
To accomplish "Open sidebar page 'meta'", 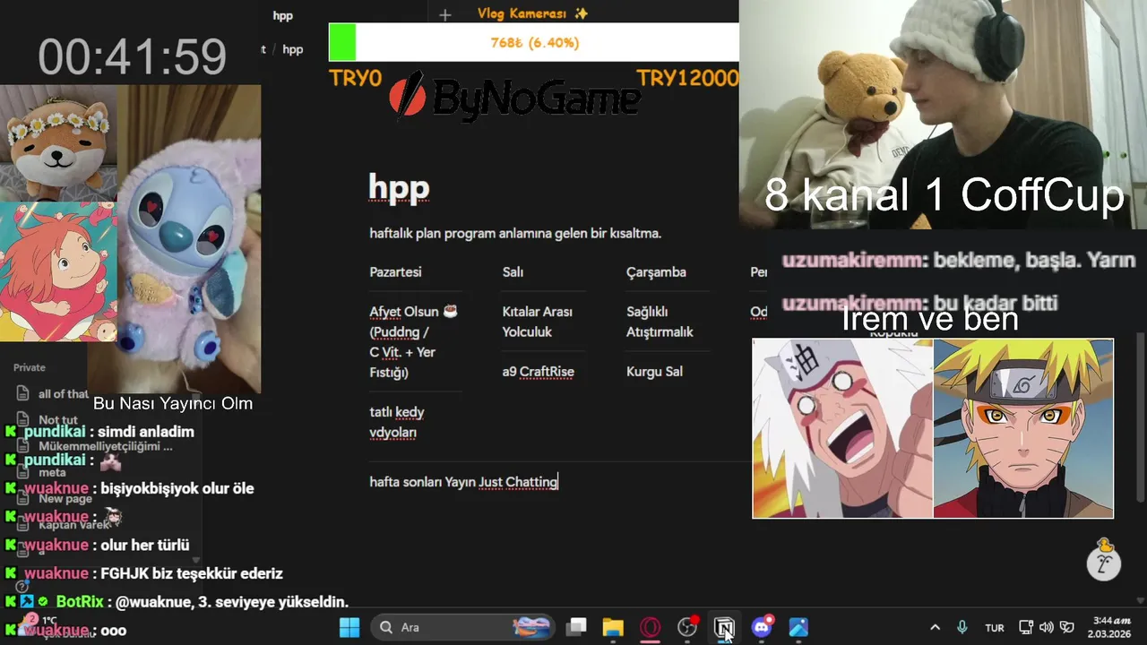I will [52, 472].
